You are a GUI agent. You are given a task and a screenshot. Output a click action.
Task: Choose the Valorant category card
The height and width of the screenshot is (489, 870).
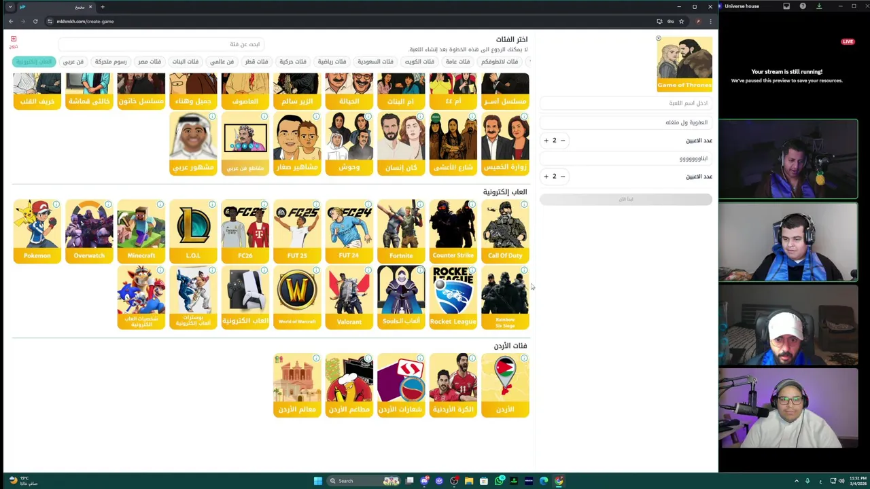coord(349,297)
